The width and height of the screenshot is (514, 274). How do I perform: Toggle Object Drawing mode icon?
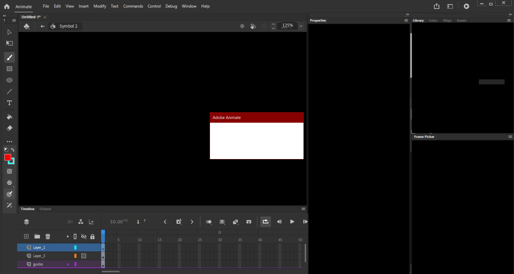tap(9, 171)
